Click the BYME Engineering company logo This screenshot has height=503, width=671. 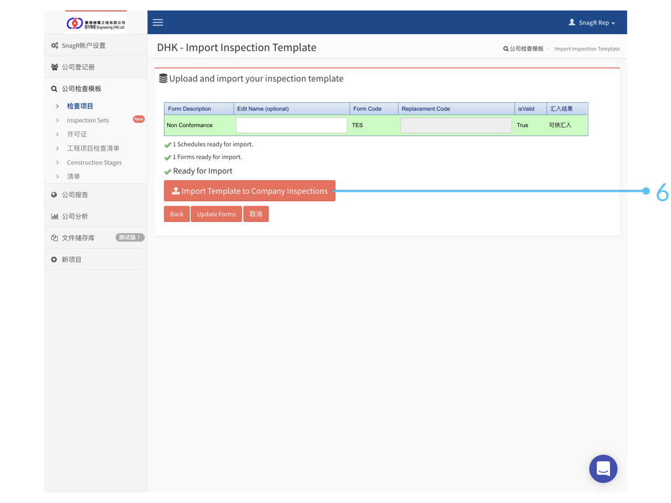pos(96,23)
